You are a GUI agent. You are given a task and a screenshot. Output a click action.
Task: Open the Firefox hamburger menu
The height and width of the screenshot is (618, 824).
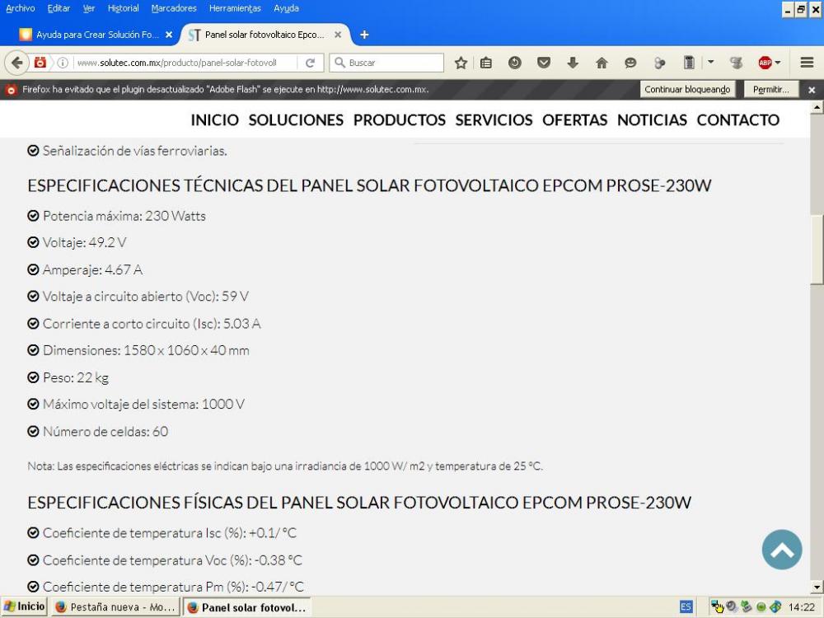(x=808, y=63)
